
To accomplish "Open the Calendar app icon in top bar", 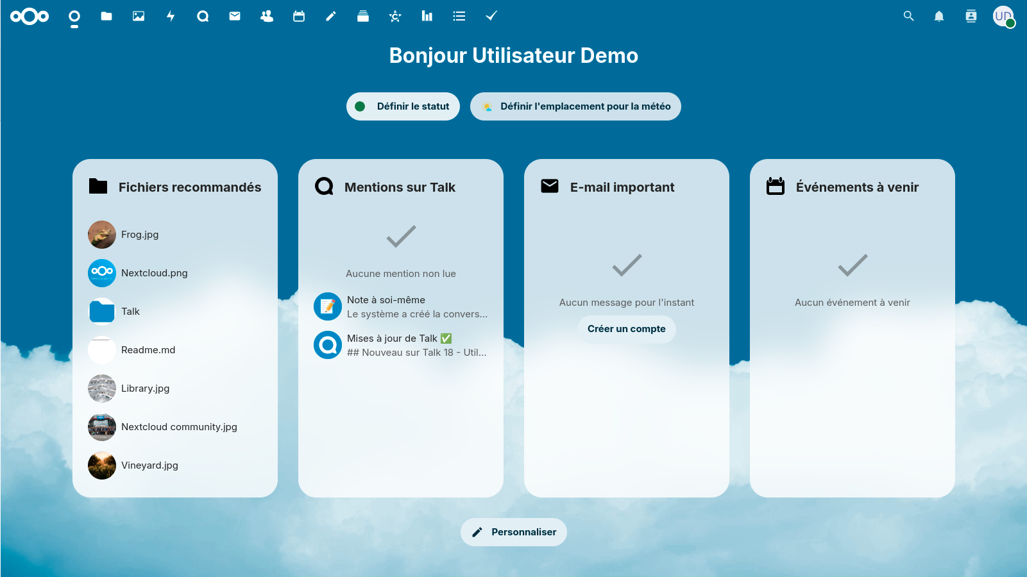I will pyautogui.click(x=299, y=17).
